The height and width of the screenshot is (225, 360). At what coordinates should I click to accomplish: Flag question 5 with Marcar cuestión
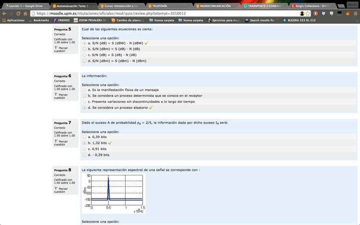pos(63,49)
